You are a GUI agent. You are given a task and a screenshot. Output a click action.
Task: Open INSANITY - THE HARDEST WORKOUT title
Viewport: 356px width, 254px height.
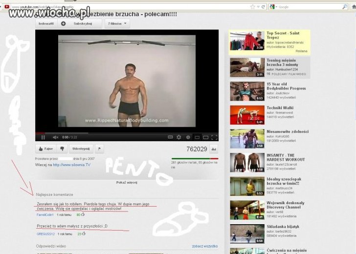coord(286,157)
